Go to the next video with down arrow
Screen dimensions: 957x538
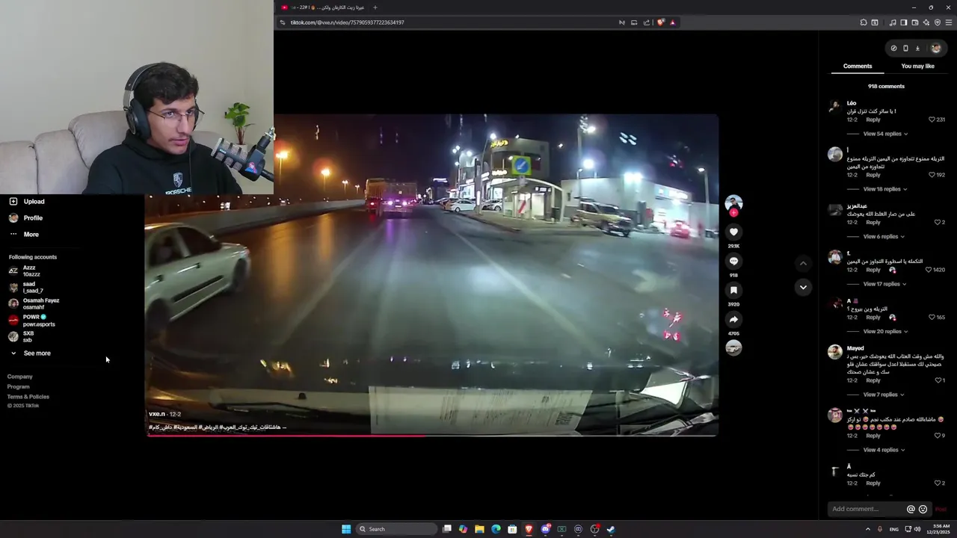tap(803, 287)
